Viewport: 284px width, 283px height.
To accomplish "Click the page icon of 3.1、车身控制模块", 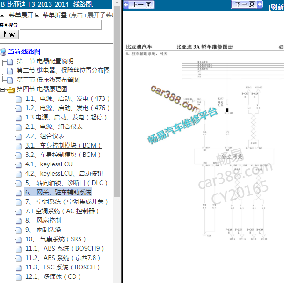I will pos(18,146).
